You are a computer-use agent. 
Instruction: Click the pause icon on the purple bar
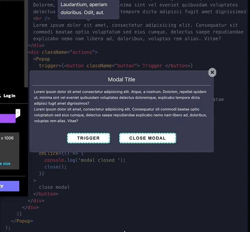click(18, 113)
